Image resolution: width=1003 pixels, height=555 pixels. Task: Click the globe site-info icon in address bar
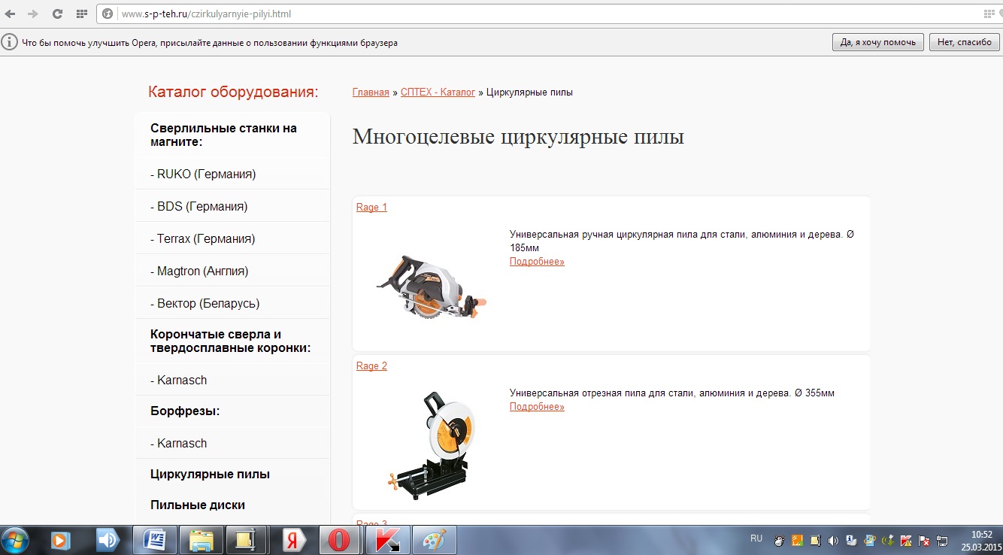108,14
